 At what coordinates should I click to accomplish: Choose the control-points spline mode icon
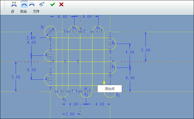(x=32, y=4)
